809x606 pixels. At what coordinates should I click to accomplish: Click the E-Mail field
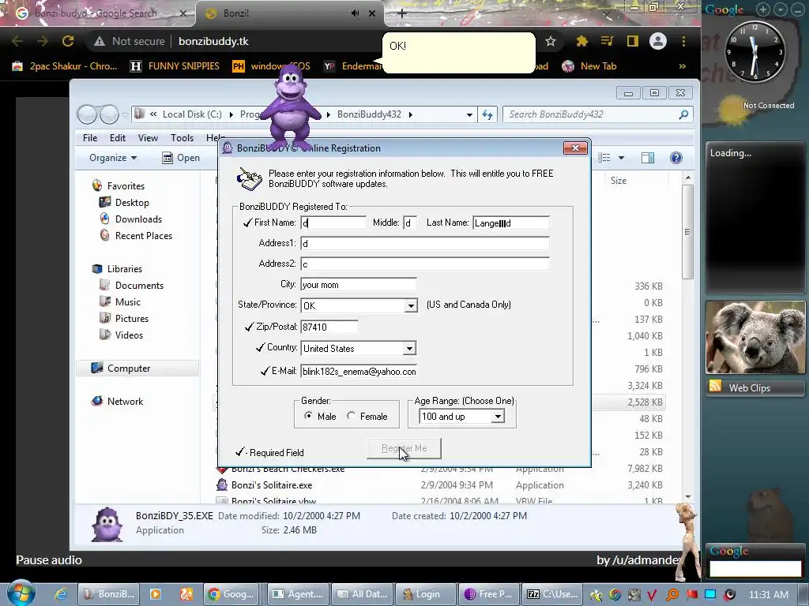click(x=359, y=371)
